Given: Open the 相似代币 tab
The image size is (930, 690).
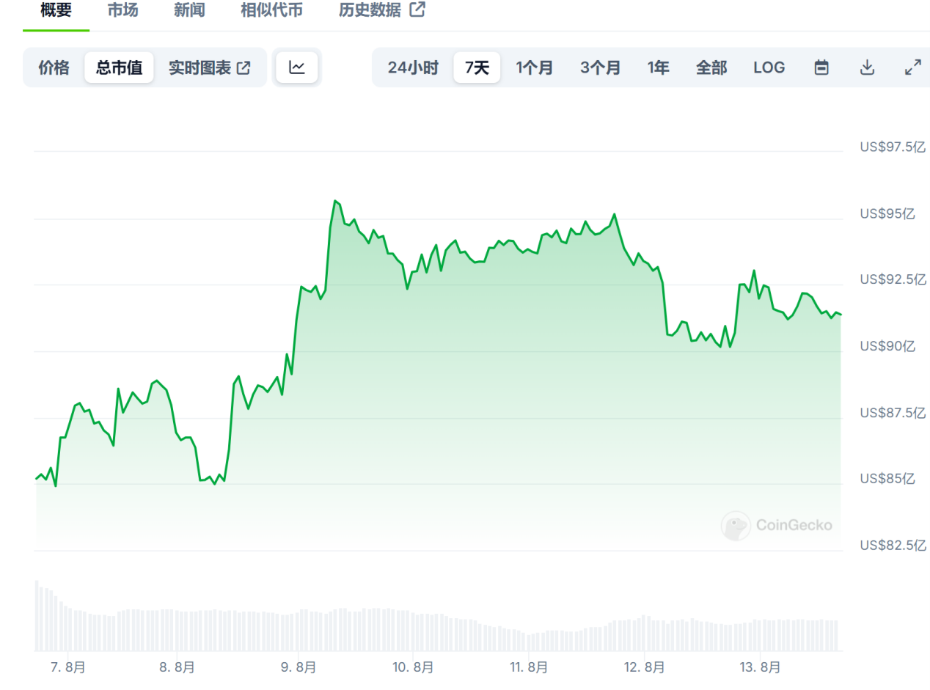Looking at the screenshot, I should (271, 10).
